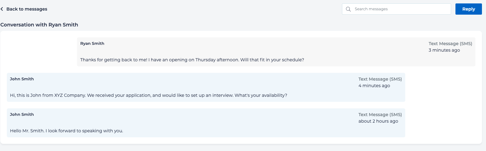Click John Smith name on Hello message

click(x=22, y=115)
